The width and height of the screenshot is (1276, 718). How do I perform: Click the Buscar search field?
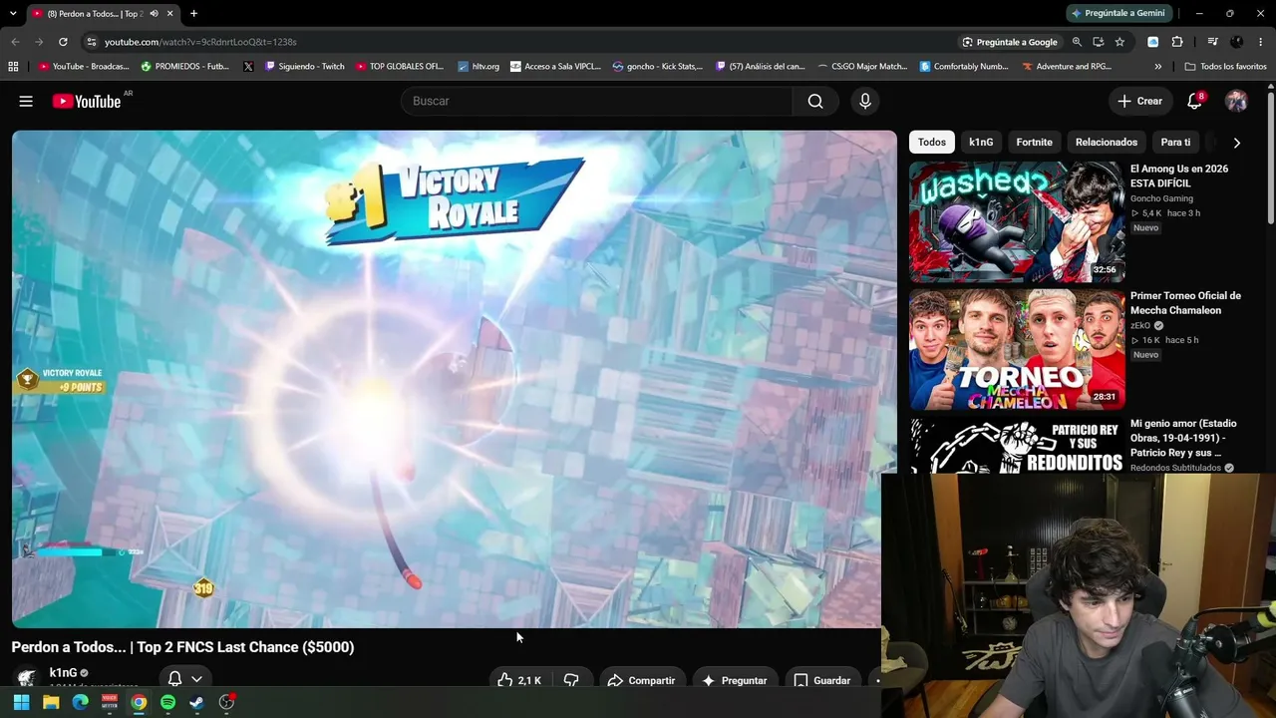(x=597, y=101)
